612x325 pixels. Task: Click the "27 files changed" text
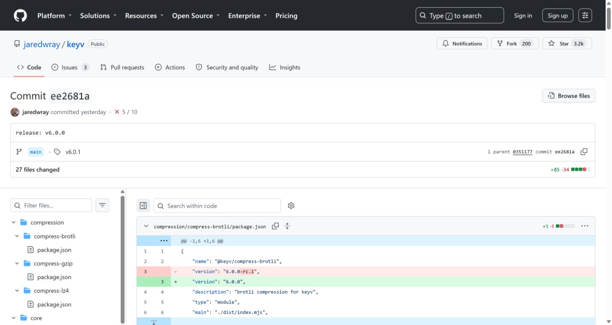(x=38, y=170)
